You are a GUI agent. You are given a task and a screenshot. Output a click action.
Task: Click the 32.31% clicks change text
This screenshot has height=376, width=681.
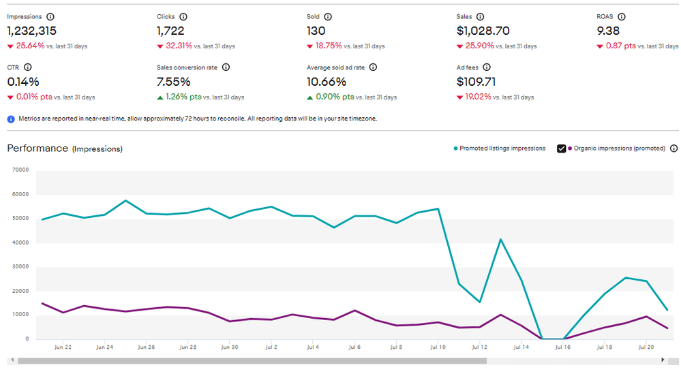click(x=179, y=46)
